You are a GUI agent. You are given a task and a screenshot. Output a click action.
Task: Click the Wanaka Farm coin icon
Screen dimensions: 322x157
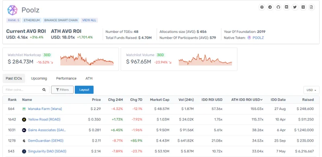[x=24, y=109]
